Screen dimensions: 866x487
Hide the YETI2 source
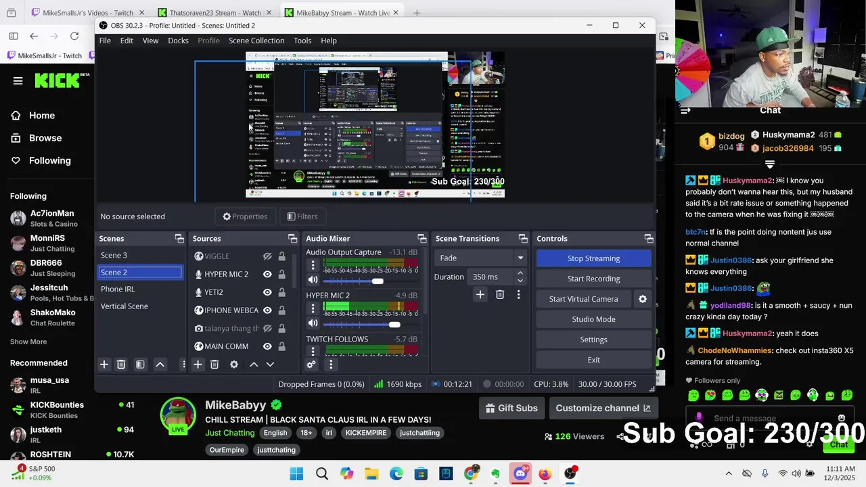point(267,292)
